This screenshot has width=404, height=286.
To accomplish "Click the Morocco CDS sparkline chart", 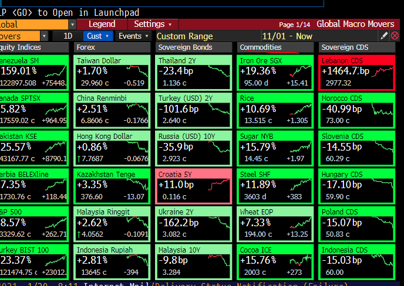I will point(382,109).
